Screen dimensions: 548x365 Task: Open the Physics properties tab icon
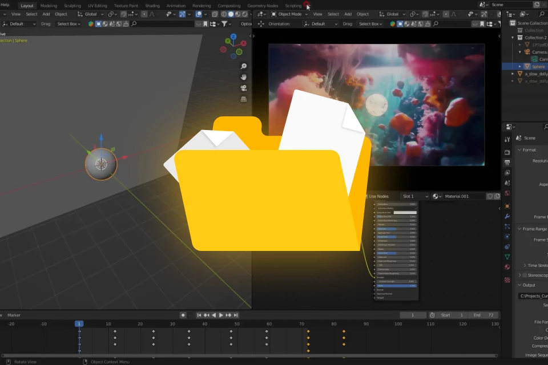(507, 237)
